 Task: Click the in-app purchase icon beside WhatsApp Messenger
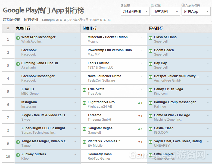click(x=18, y=38)
